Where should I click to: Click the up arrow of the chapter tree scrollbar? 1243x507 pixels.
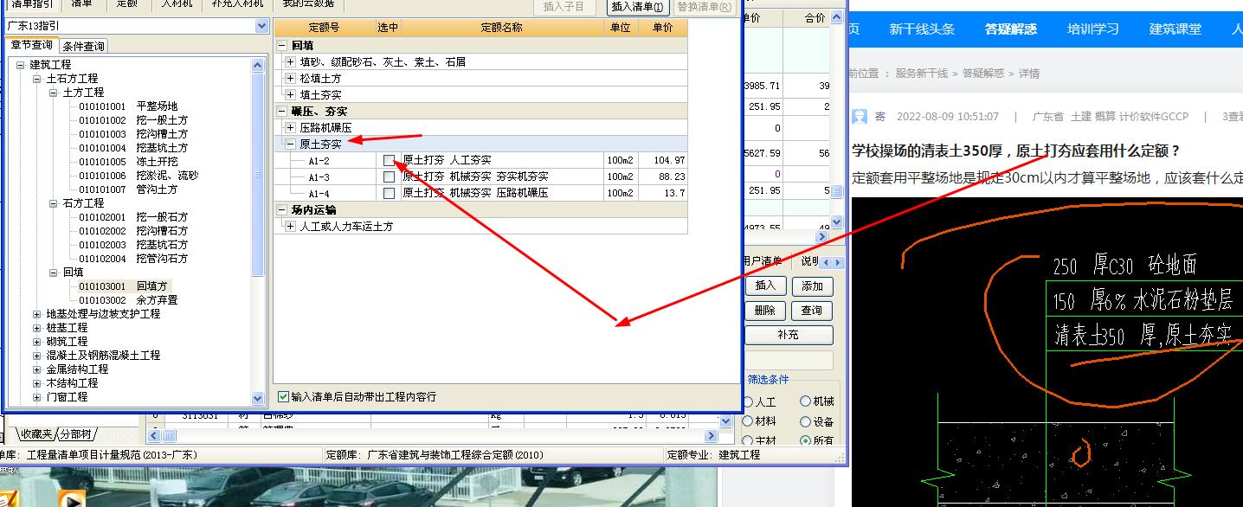pyautogui.click(x=258, y=65)
